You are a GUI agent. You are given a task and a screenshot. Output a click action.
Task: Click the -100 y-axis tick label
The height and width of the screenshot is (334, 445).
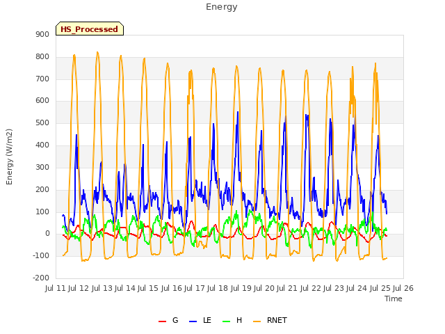tap(41, 255)
